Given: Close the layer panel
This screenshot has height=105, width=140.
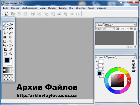Looking at the screenshot, I should point(136,20).
